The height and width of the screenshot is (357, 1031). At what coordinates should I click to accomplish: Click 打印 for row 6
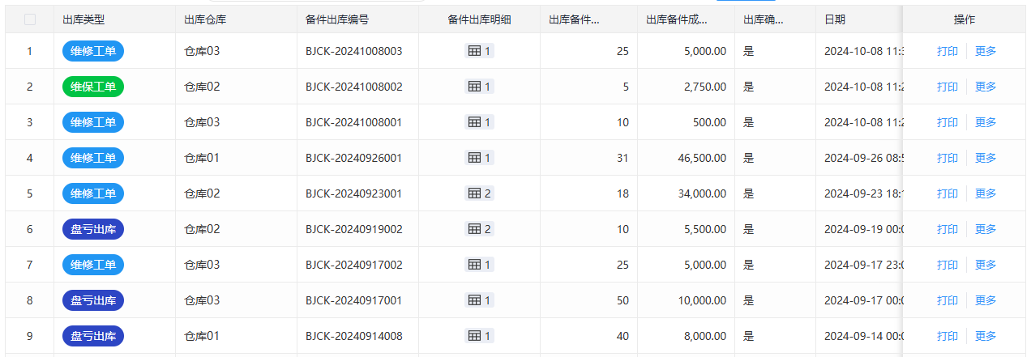point(947,229)
